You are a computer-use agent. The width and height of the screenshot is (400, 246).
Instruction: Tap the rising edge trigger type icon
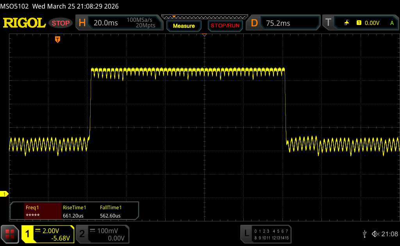(x=346, y=23)
